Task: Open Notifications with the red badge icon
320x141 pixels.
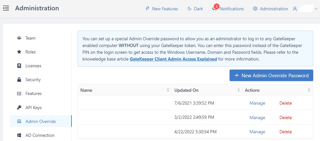Action: (215, 8)
